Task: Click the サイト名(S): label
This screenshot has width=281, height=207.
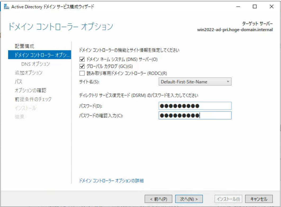Action: pyautogui.click(x=89, y=82)
